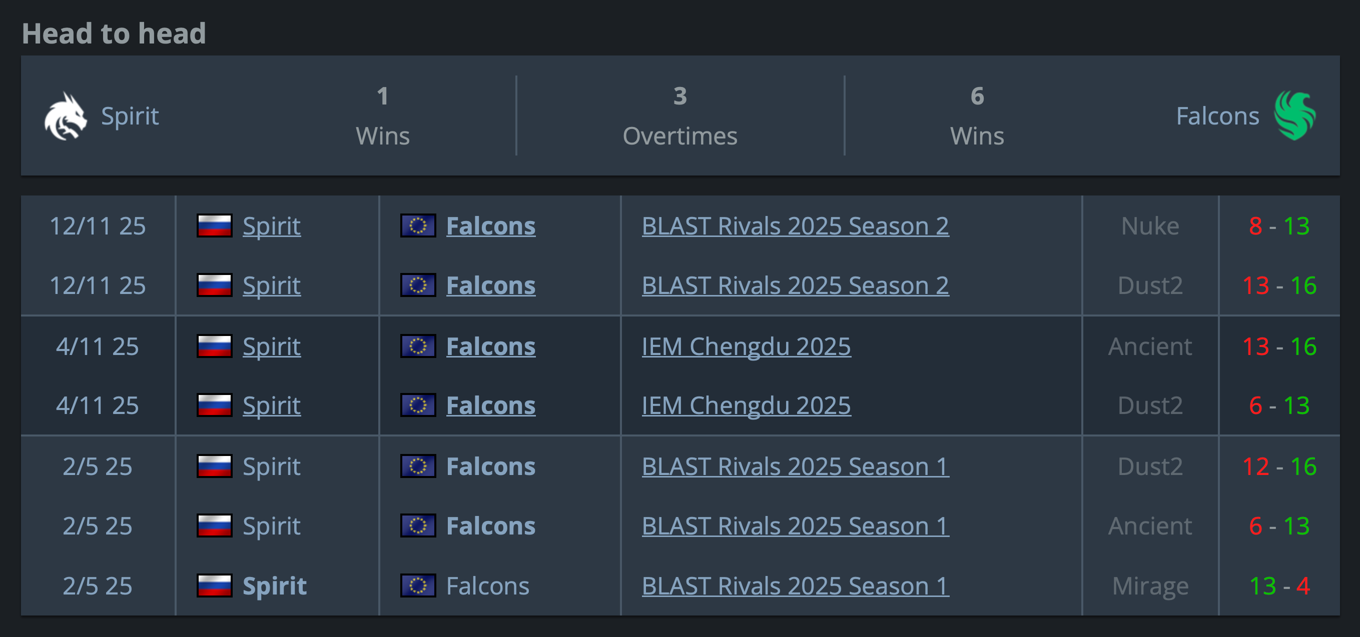Screen dimensions: 1360x637
Task: Click Falcons link in 13-16 Ancient row
Action: (x=490, y=346)
